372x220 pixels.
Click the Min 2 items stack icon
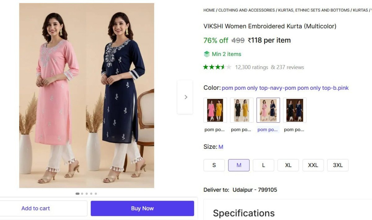click(207, 54)
